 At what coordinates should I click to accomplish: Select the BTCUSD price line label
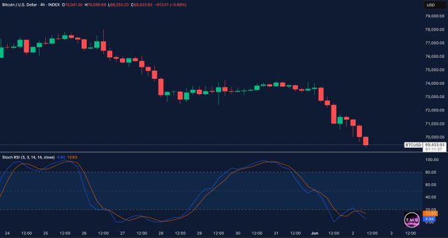(413, 145)
